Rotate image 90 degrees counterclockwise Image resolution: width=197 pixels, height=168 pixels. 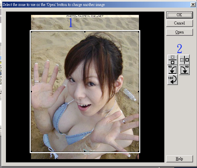pos(172,70)
